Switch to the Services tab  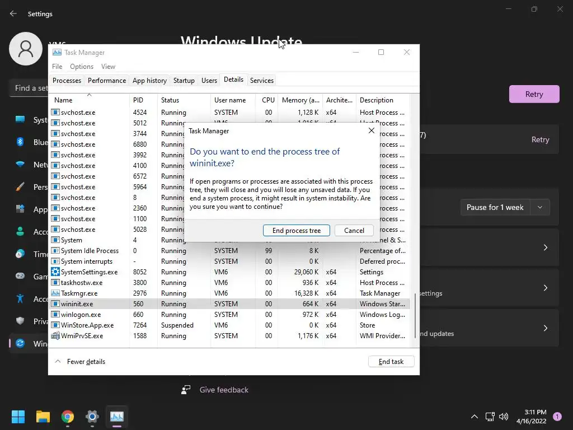coord(262,81)
